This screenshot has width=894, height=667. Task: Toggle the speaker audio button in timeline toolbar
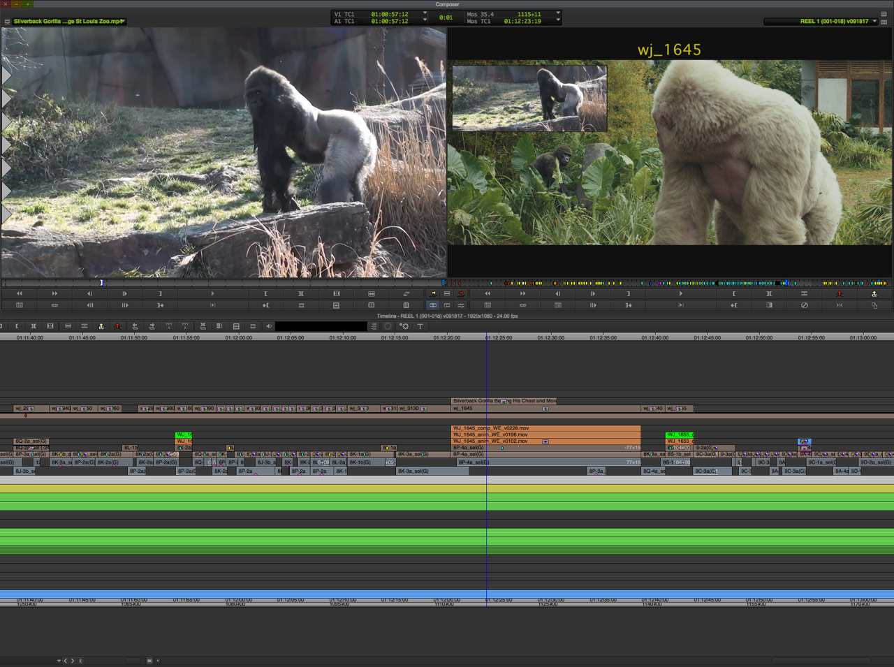(x=269, y=326)
